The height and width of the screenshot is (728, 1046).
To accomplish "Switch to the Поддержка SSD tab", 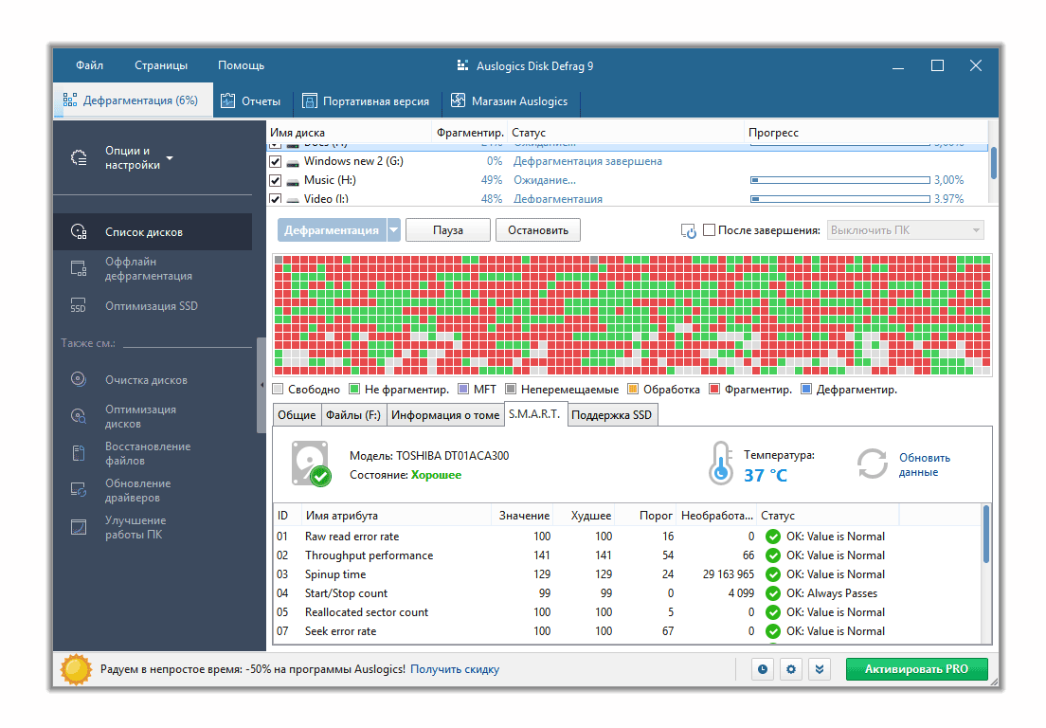I will [611, 415].
